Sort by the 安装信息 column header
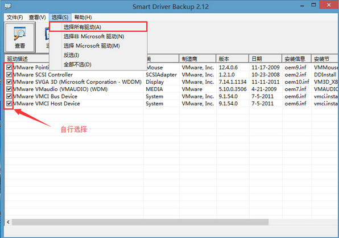339x238 pixels. coord(296,59)
